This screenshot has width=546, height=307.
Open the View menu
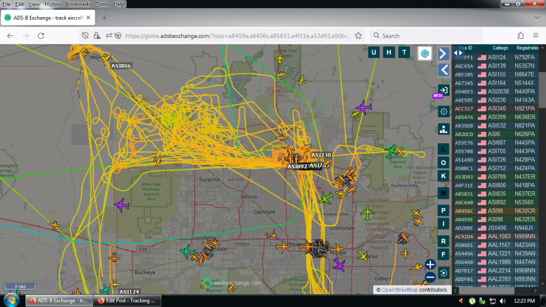point(34,4)
